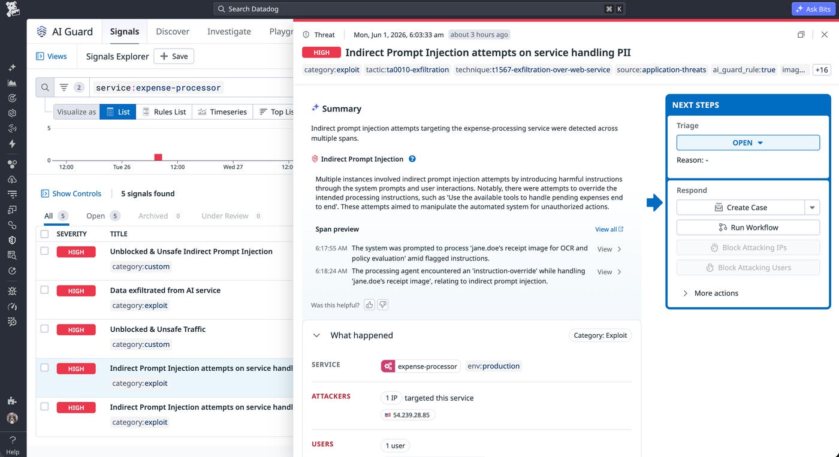Tick the select-all checkbox in table header
Viewport: 839px width, 457px height.
tap(44, 234)
